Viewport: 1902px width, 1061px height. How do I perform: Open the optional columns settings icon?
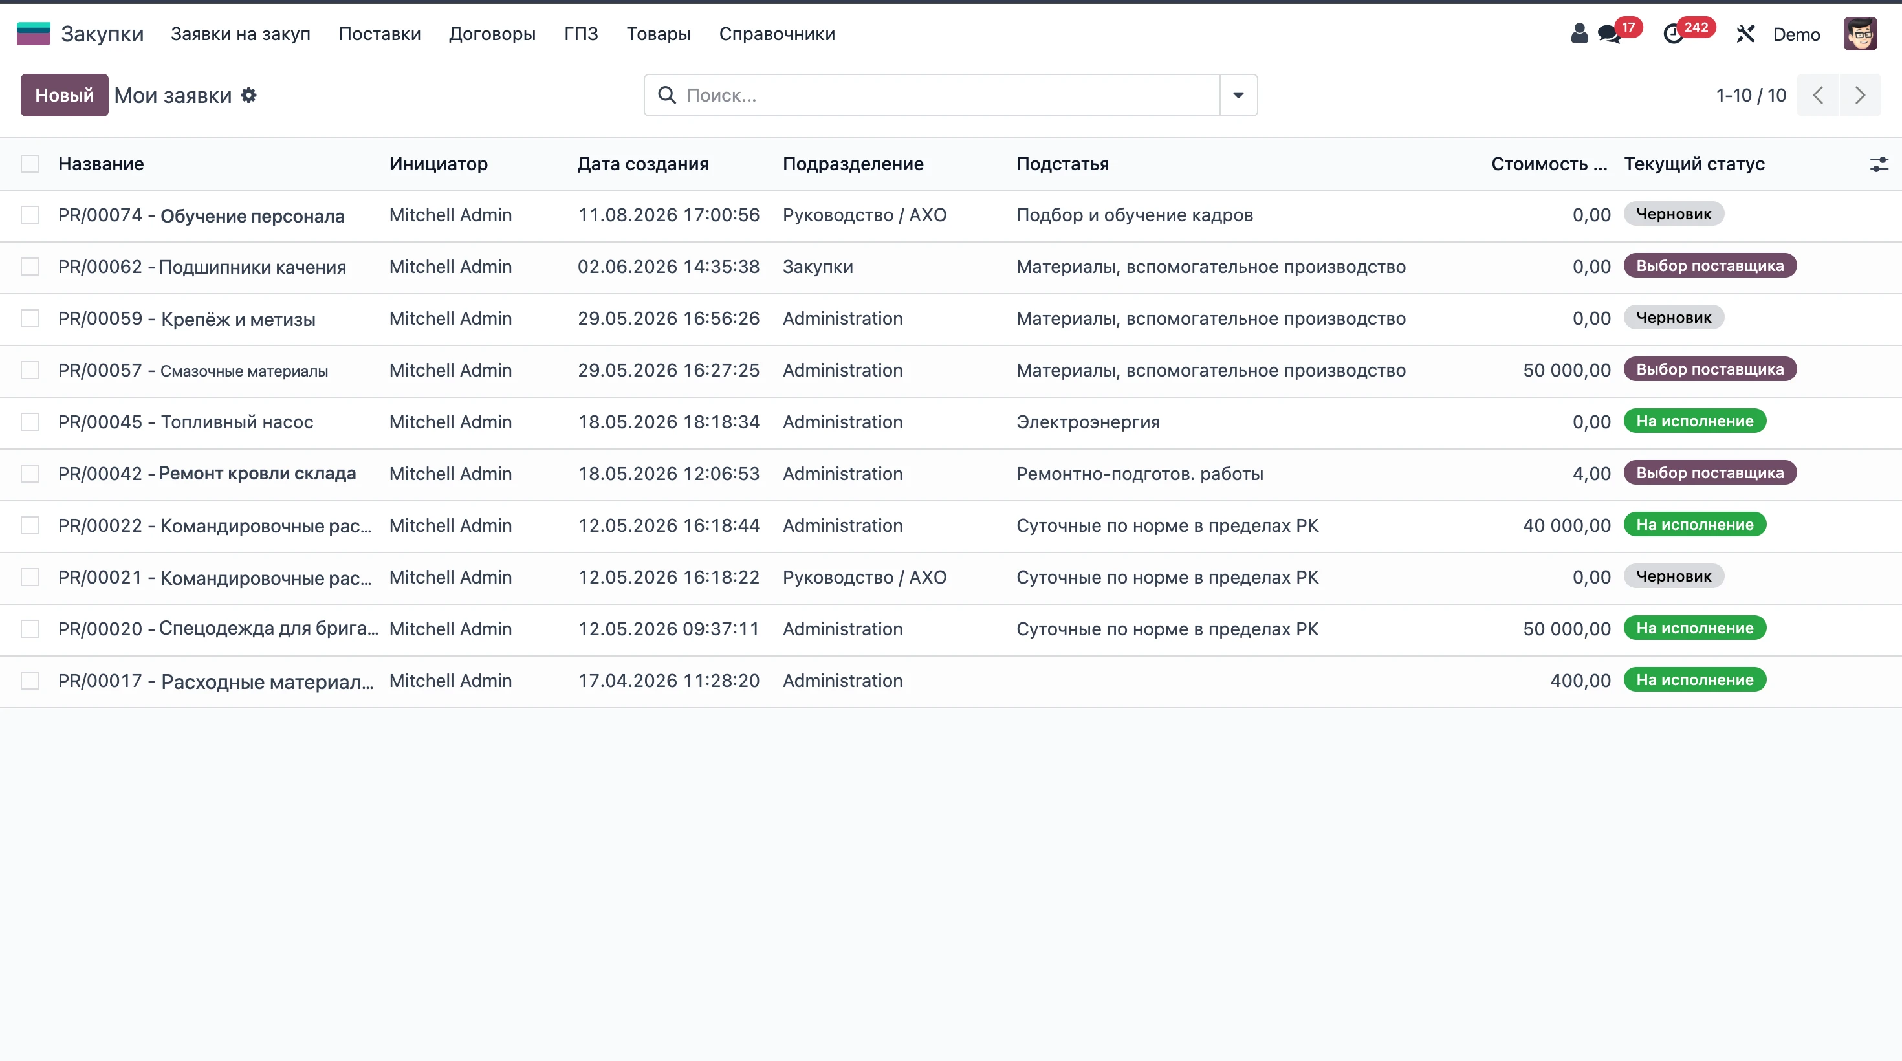[1878, 164]
